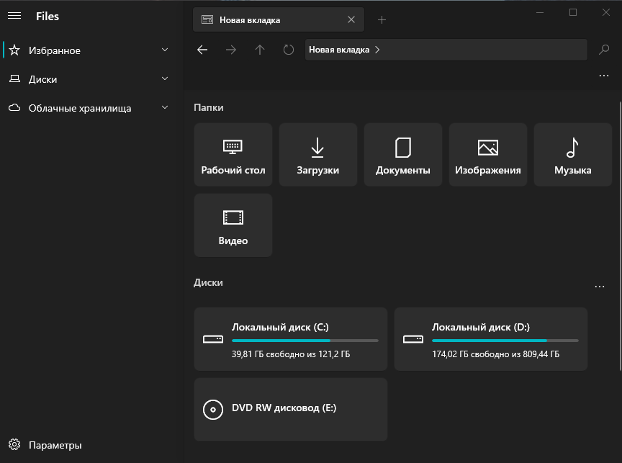Click the Новая вкладка breadcrumb text

click(x=339, y=50)
